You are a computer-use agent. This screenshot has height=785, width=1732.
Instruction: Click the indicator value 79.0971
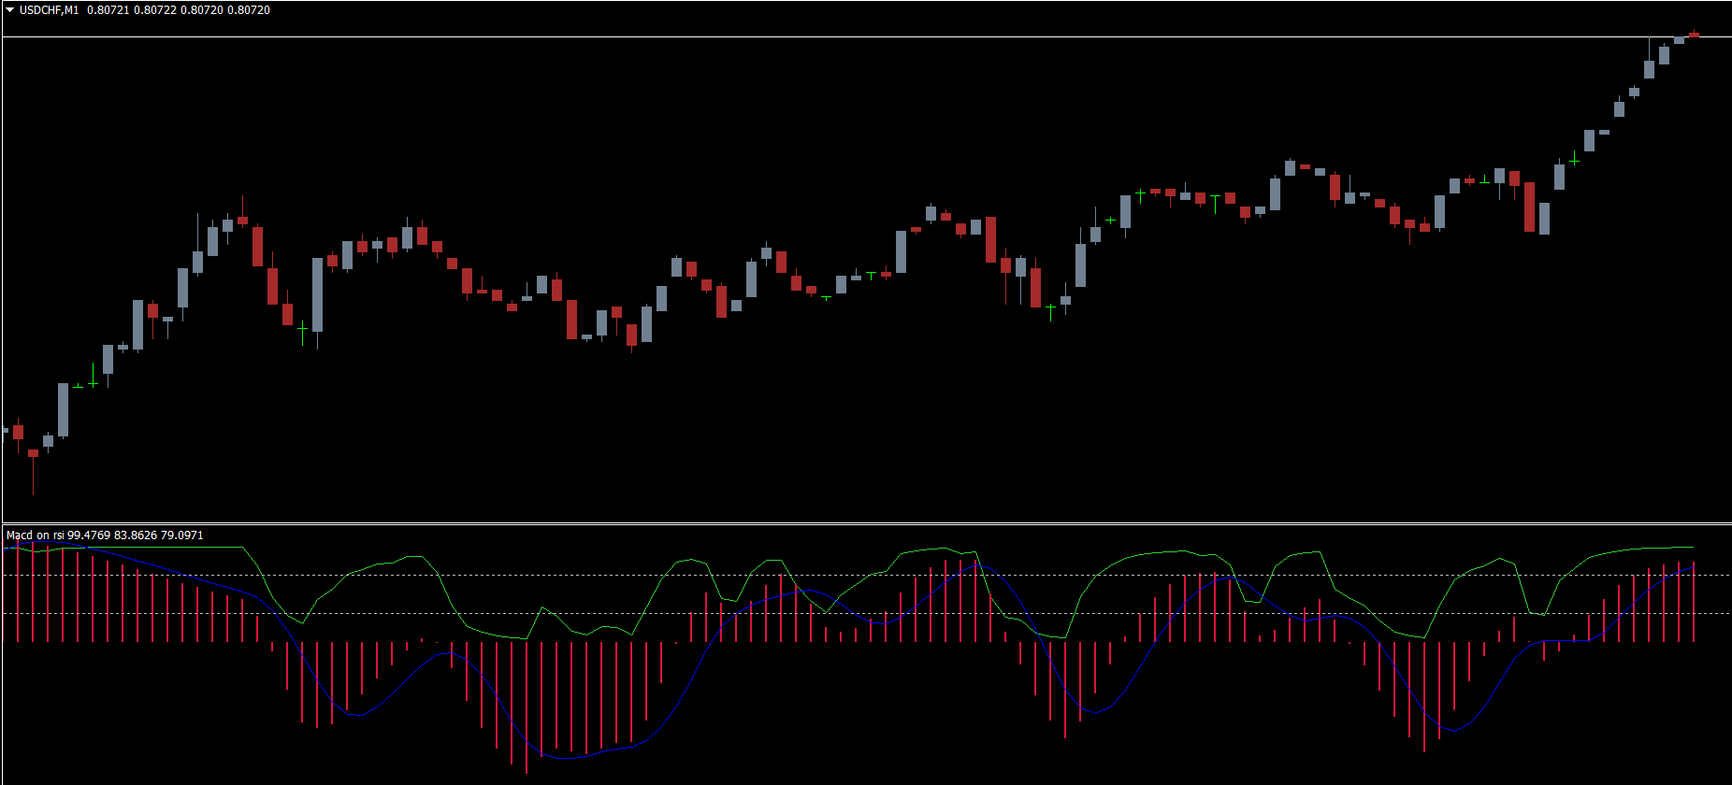coord(181,535)
